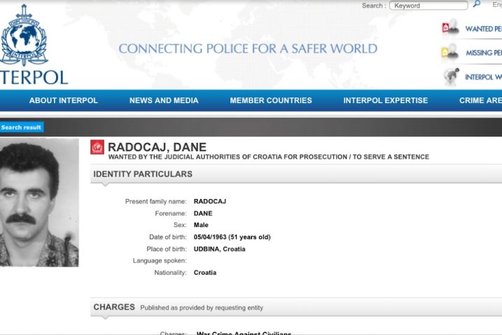The image size is (502, 335).
Task: Click the globe icon beside Interpol W
Action: click(x=449, y=76)
